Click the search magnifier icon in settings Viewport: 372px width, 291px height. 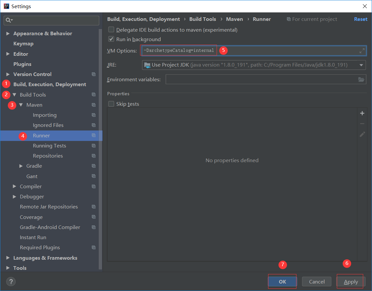pos(9,21)
